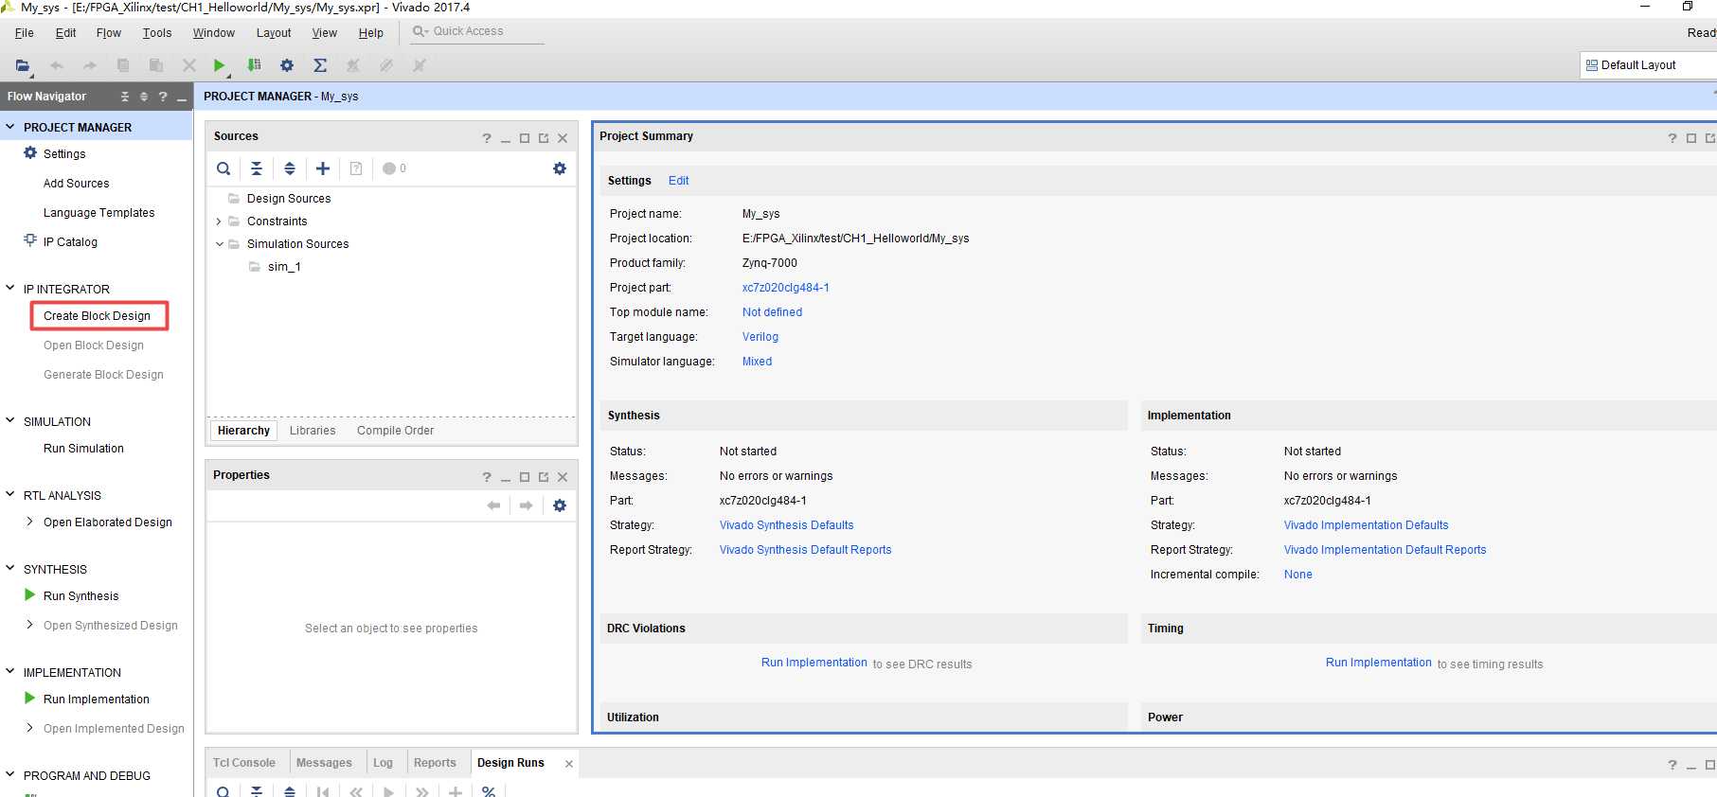Click the Not defined top module link
1717x797 pixels.
click(772, 312)
